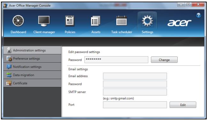Select Preference settings in the sidebar
Image resolution: width=207 pixels, height=120 pixels.
[32, 58]
